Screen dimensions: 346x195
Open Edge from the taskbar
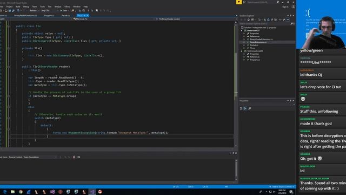point(5,192)
